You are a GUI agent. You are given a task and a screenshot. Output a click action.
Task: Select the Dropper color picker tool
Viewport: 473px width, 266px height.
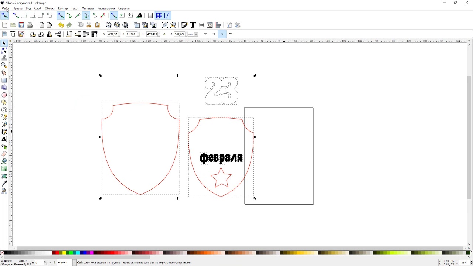[x=4, y=184]
